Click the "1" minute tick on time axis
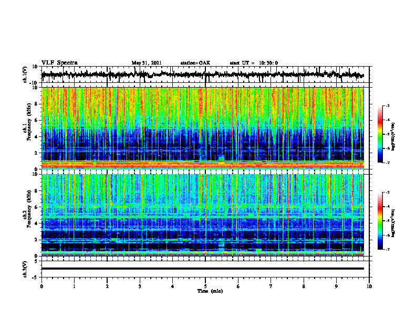Image resolution: width=416 pixels, height=321 pixels. [x=74, y=286]
